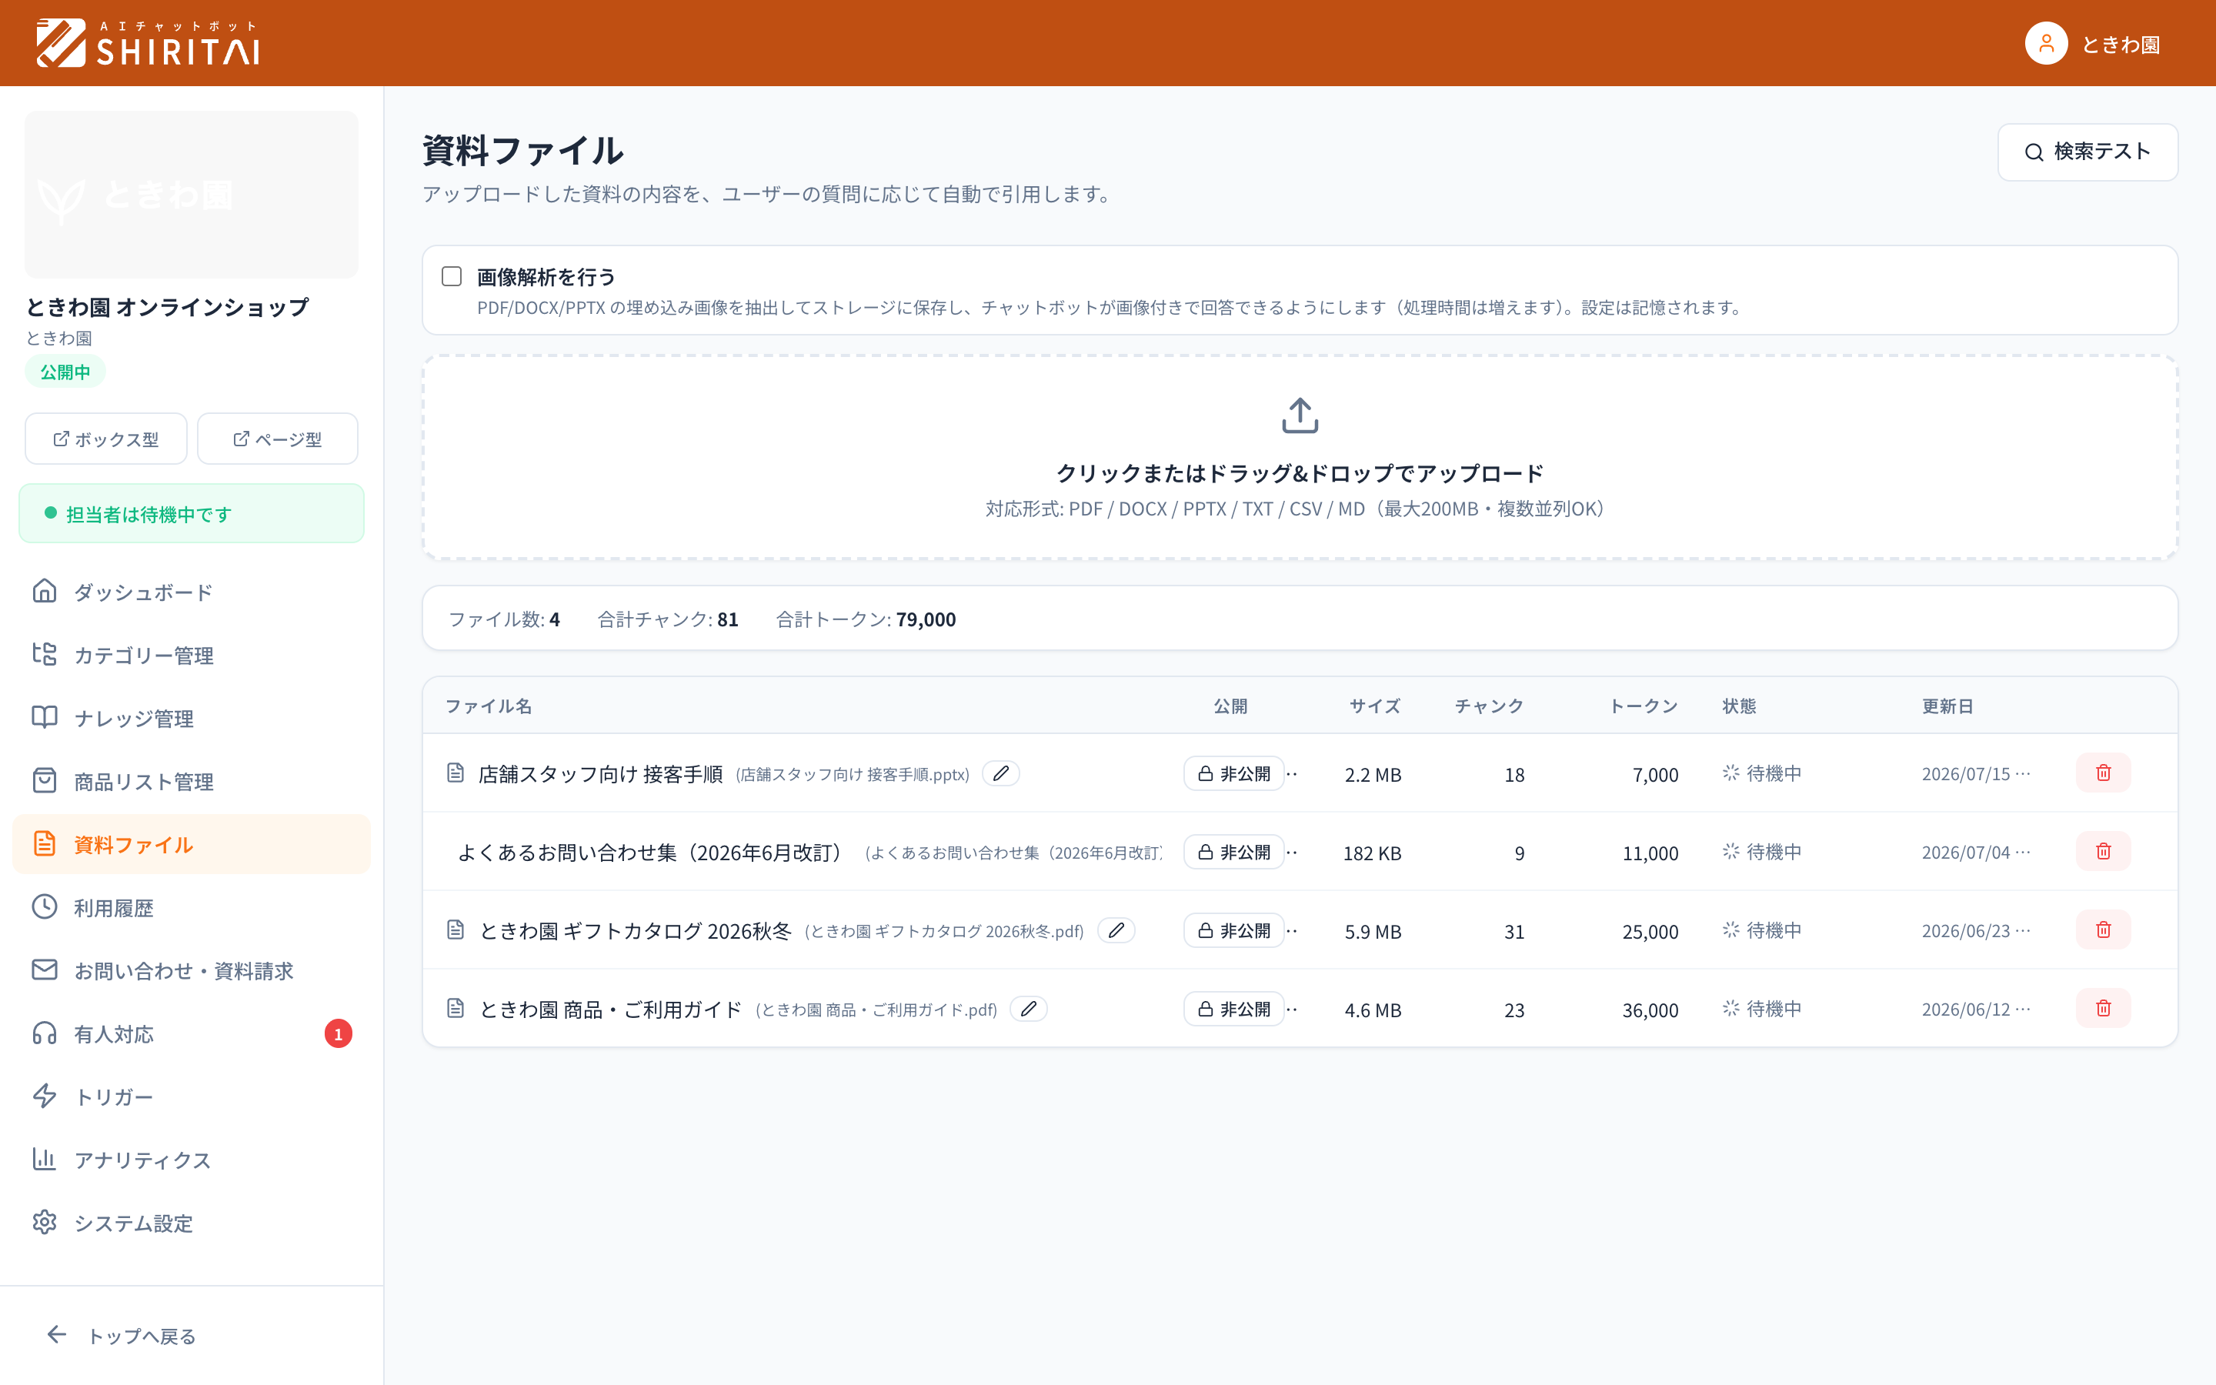Click the SHIRITAI logo
The width and height of the screenshot is (2216, 1385).
(148, 43)
